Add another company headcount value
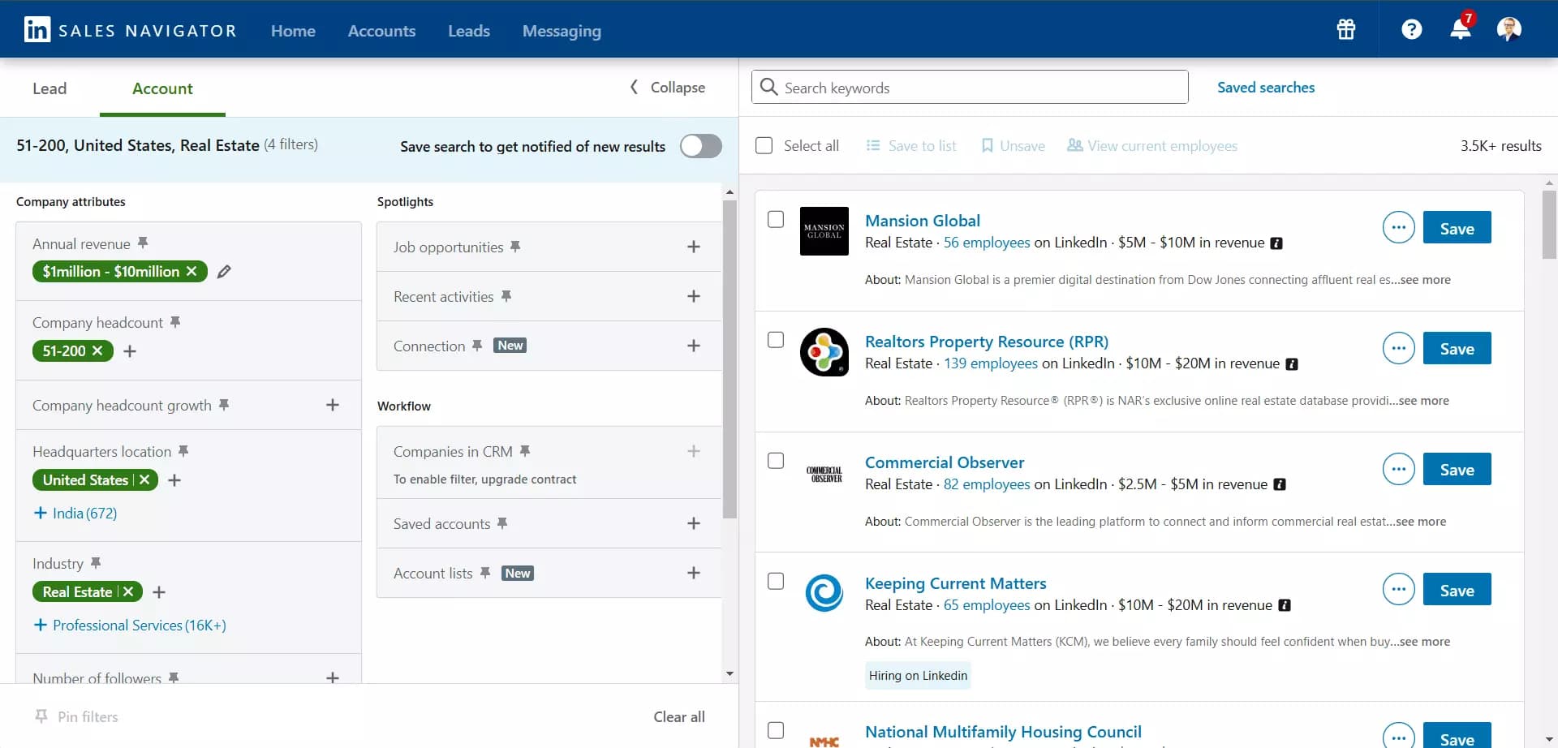Viewport: 1558px width, 748px height. click(x=130, y=351)
